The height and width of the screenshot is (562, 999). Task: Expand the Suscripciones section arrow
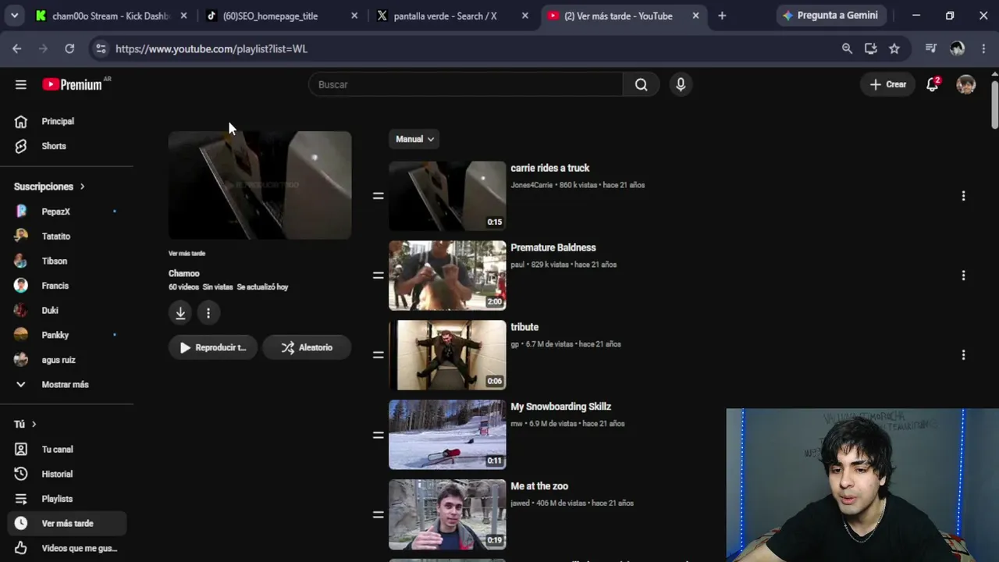82,187
